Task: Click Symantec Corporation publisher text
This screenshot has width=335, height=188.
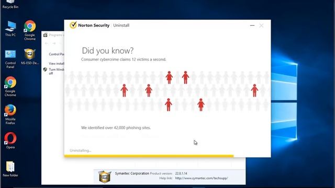Action: tap(132, 173)
